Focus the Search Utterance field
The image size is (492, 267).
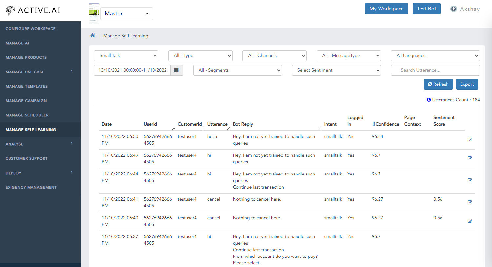(435, 70)
